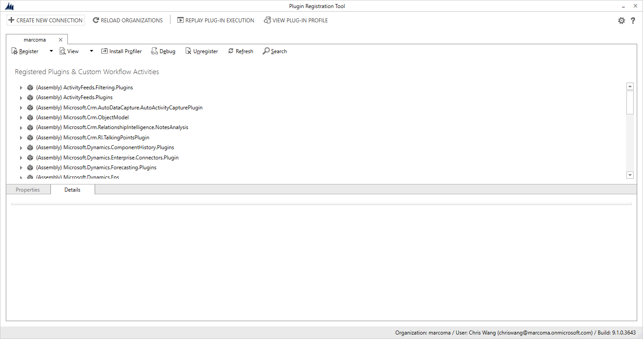This screenshot has width=643, height=339.
Task: Open settings via the gear icon
Action: click(622, 21)
